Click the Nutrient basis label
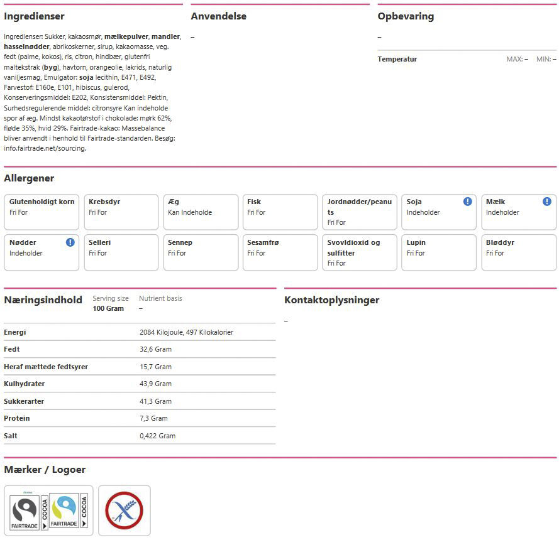Viewport: 559px width, 540px height. (160, 298)
